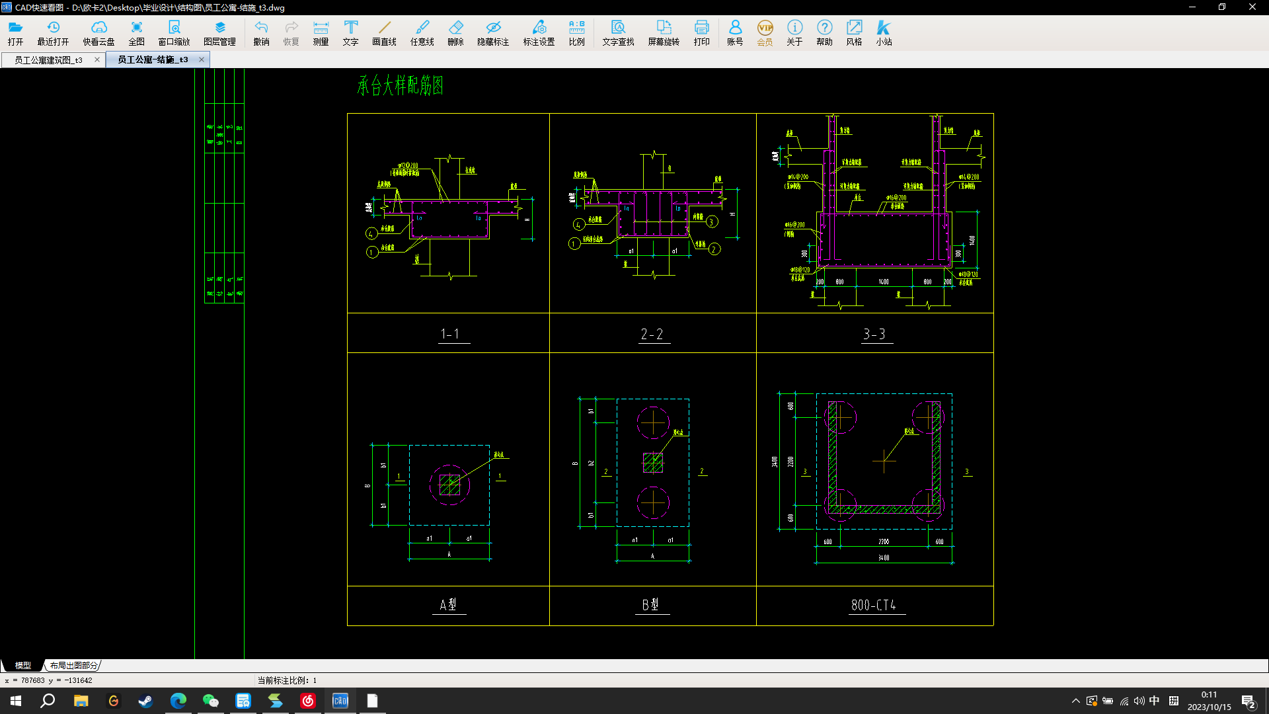Click the CAD viewer taskbar icon
The height and width of the screenshot is (714, 1269).
click(x=340, y=701)
